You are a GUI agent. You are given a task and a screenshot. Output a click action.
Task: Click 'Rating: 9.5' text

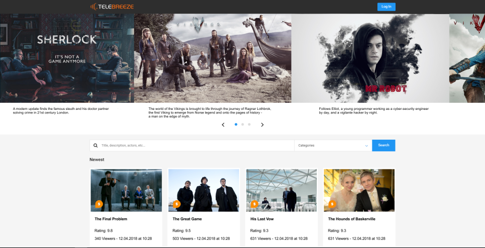pos(181,231)
